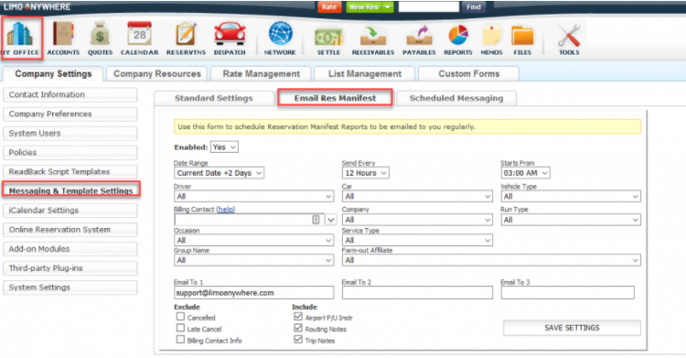Check the Exclude Cancelled checkbox
This screenshot has height=358, width=686.
coord(180,317)
